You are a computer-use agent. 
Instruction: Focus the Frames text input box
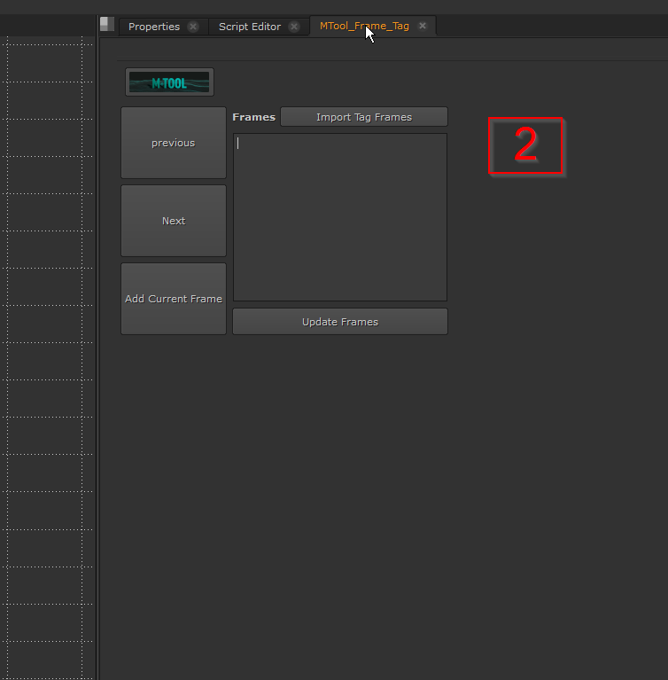coord(340,217)
